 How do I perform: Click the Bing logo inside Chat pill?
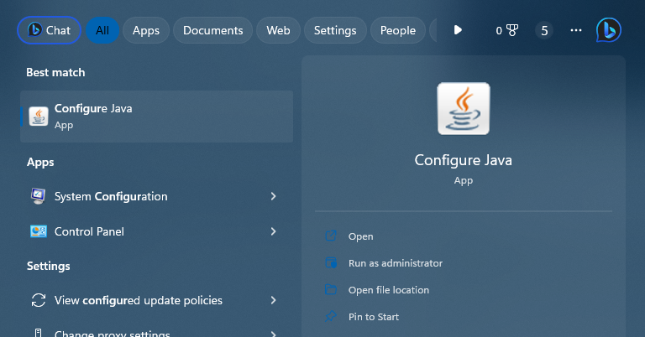pos(34,29)
